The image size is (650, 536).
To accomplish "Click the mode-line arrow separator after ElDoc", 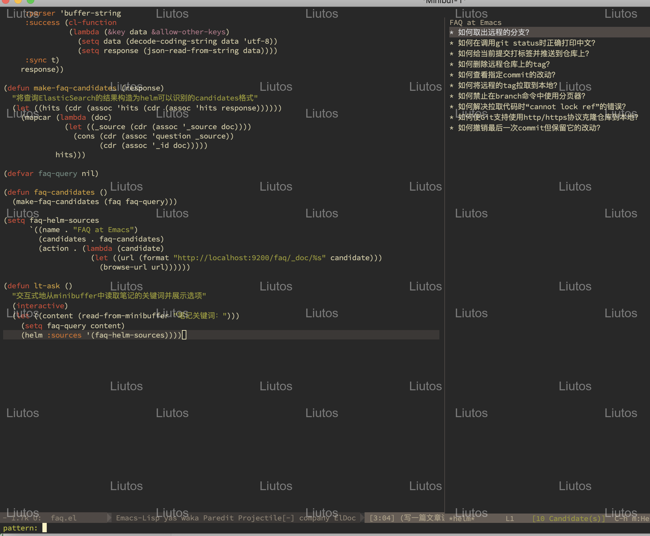I will coord(362,518).
